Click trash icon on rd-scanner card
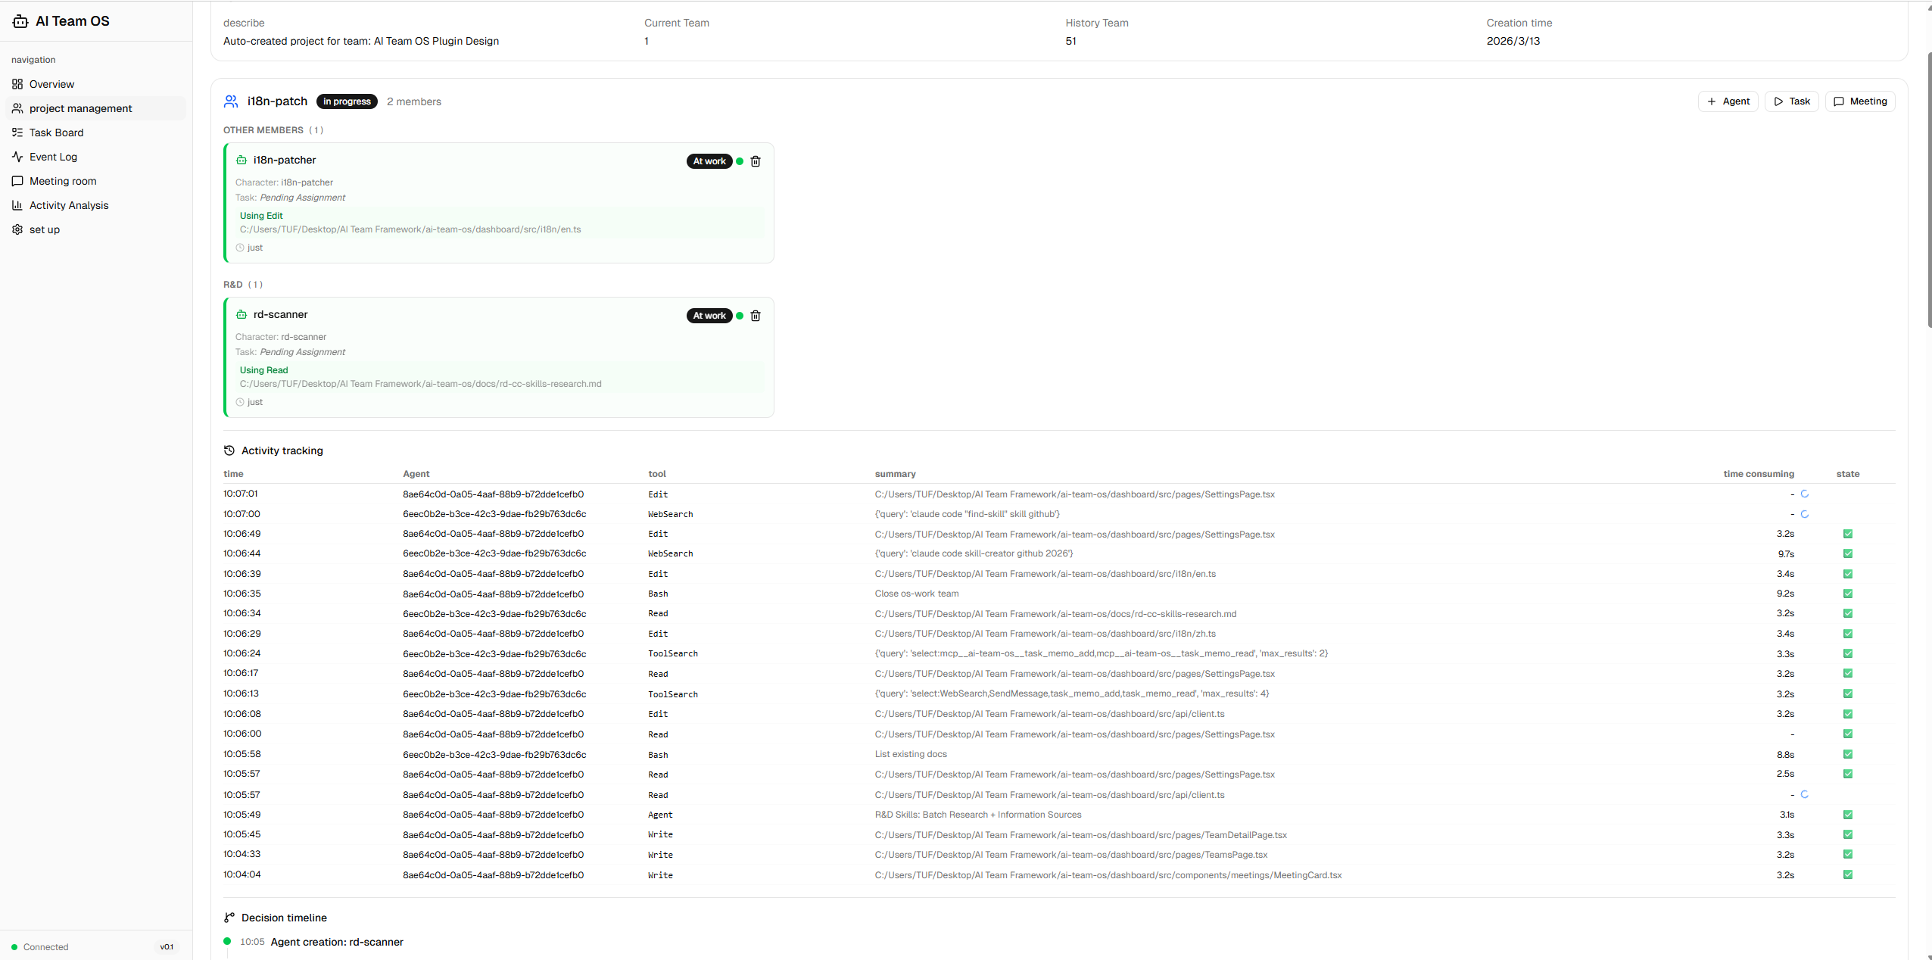Screen dimensions: 1932x960 pyautogui.click(x=755, y=316)
